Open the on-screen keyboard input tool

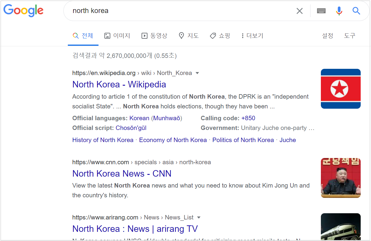click(321, 11)
